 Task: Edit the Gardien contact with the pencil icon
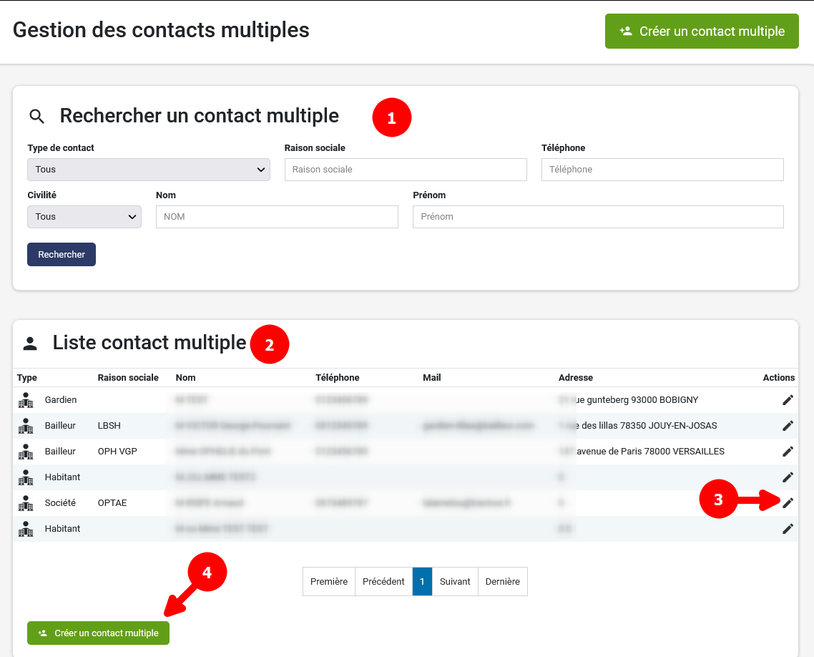[x=788, y=400]
